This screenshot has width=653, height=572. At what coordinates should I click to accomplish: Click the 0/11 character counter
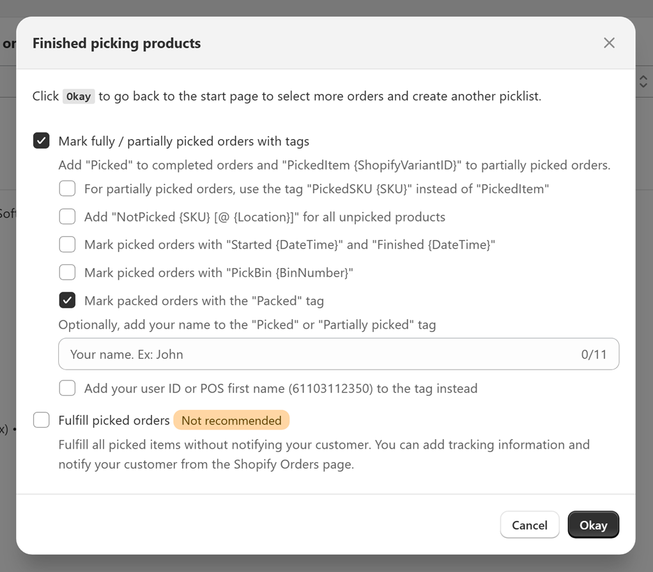point(594,354)
